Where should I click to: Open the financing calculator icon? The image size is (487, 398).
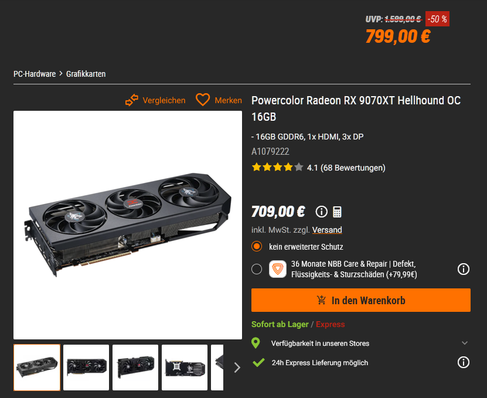(337, 212)
